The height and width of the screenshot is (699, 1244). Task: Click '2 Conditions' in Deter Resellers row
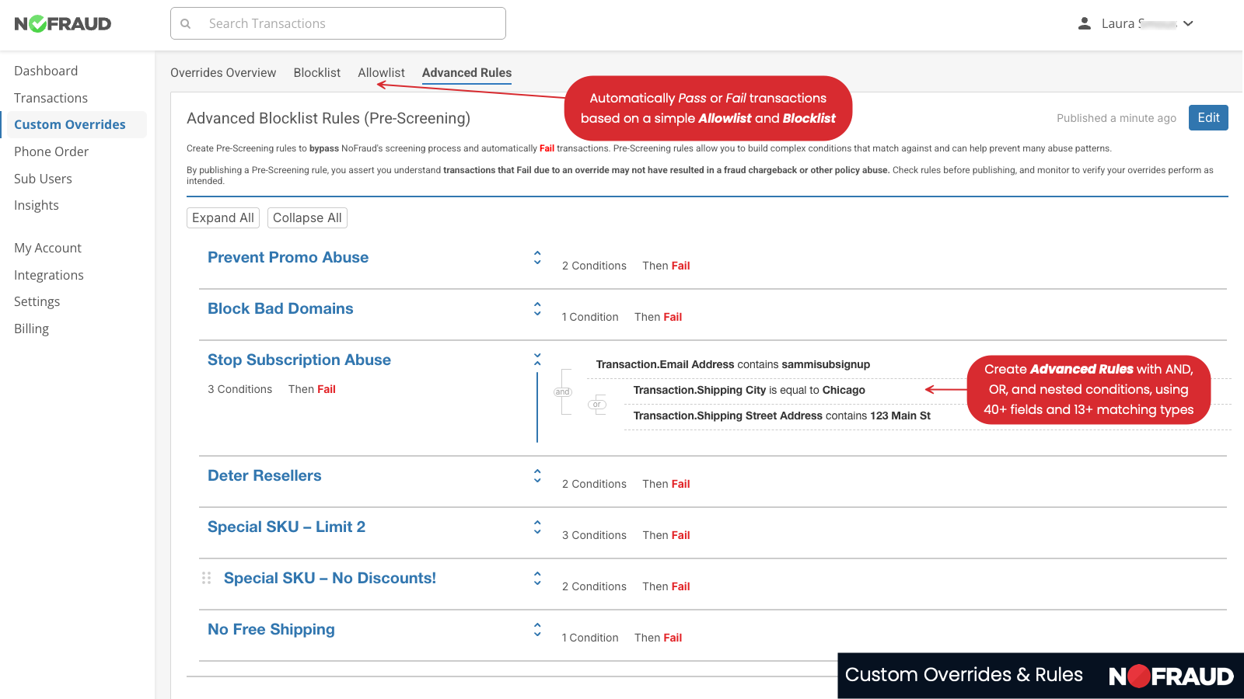pyautogui.click(x=594, y=484)
